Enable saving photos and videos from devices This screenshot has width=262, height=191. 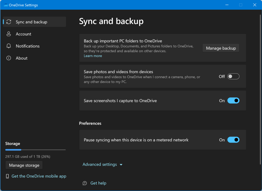[x=233, y=76]
